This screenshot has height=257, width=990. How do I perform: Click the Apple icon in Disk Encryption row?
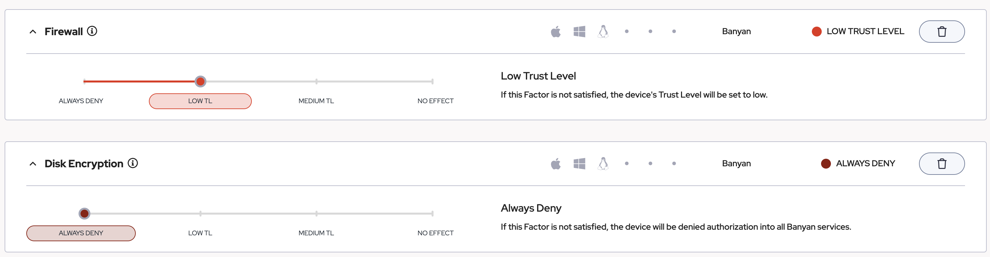pos(555,164)
